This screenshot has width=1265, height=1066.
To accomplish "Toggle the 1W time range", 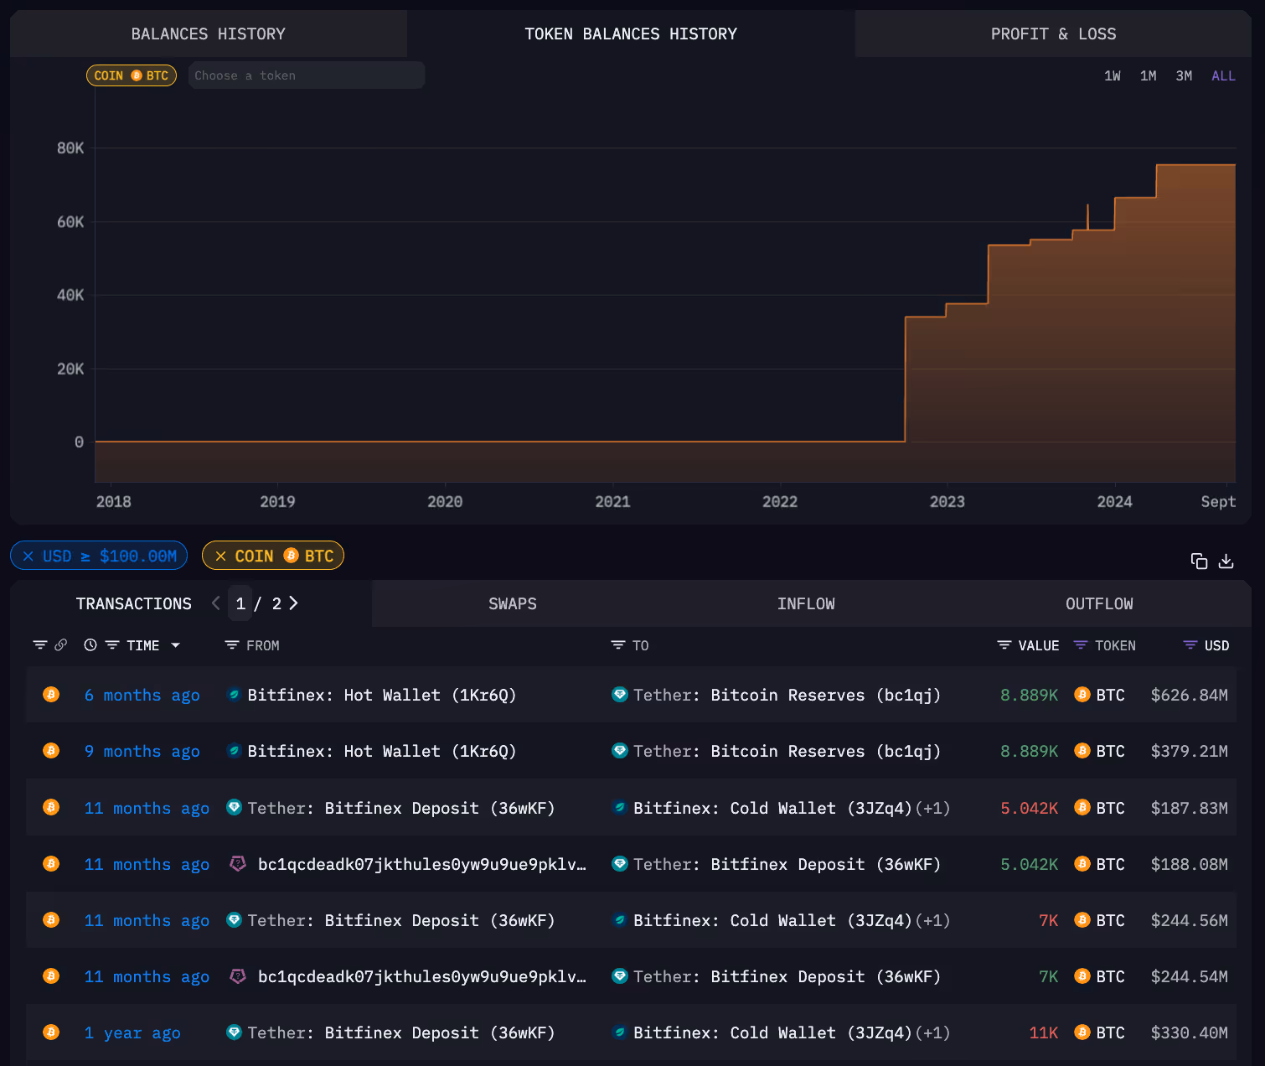I will tap(1112, 75).
